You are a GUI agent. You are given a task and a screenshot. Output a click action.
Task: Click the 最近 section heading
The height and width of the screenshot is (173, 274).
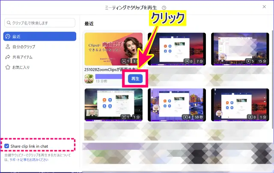[89, 24]
